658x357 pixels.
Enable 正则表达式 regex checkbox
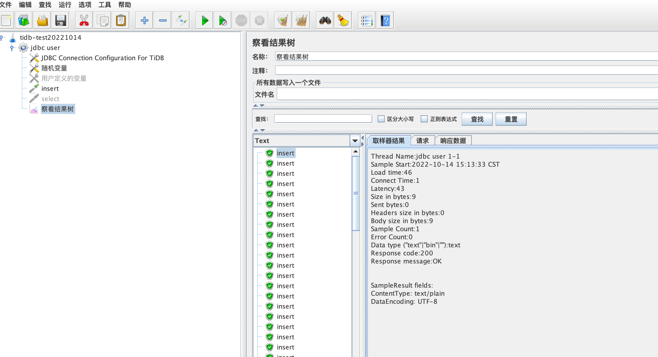pos(423,119)
